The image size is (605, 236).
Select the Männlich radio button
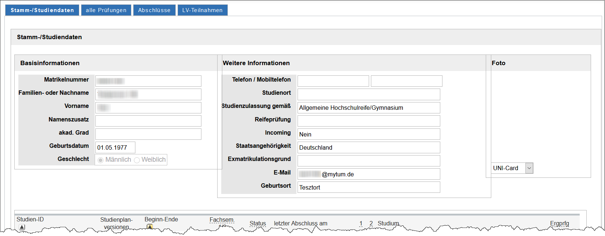tap(100, 160)
